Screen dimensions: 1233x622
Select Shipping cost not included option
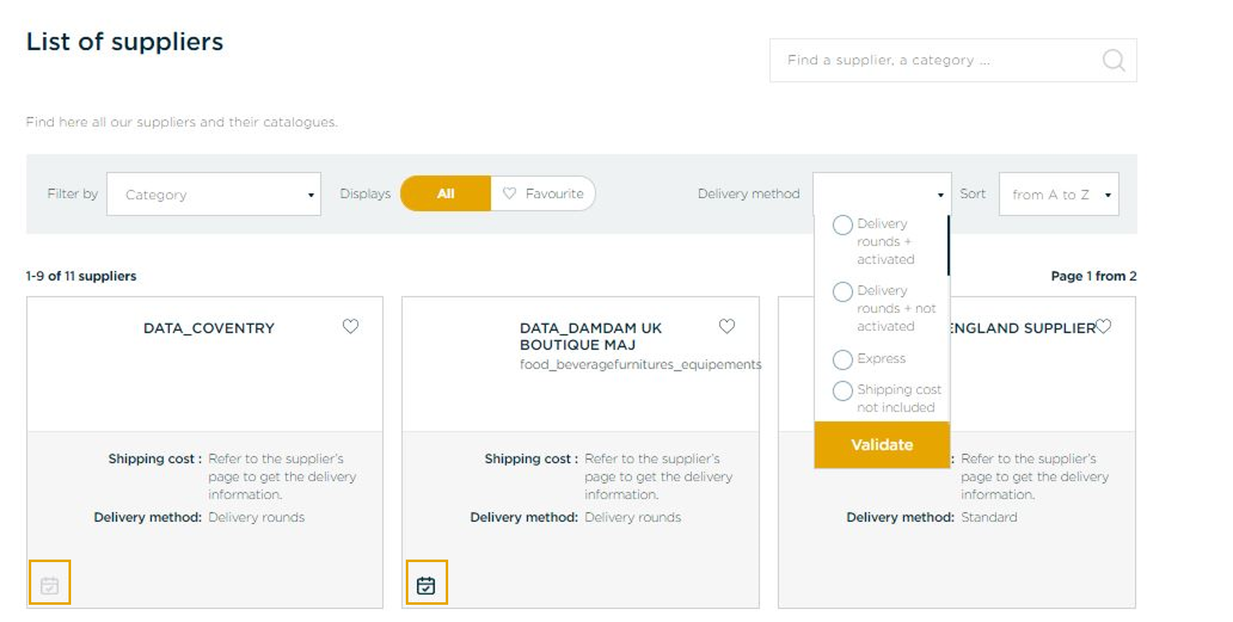pyautogui.click(x=843, y=391)
